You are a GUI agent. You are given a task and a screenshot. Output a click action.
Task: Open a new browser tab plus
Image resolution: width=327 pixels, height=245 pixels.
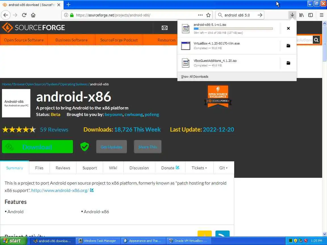tap(68, 5)
